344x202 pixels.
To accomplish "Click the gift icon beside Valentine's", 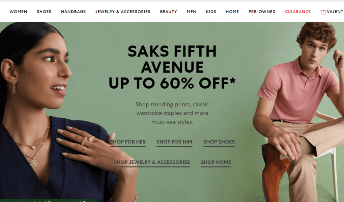I will [323, 12].
